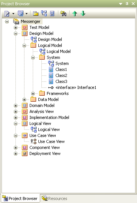Open the dropdown arrow beside the document icon
This screenshot has height=203, width=137.
tap(13, 14)
